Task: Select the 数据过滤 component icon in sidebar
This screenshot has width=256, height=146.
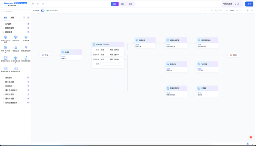Action: click(15, 48)
